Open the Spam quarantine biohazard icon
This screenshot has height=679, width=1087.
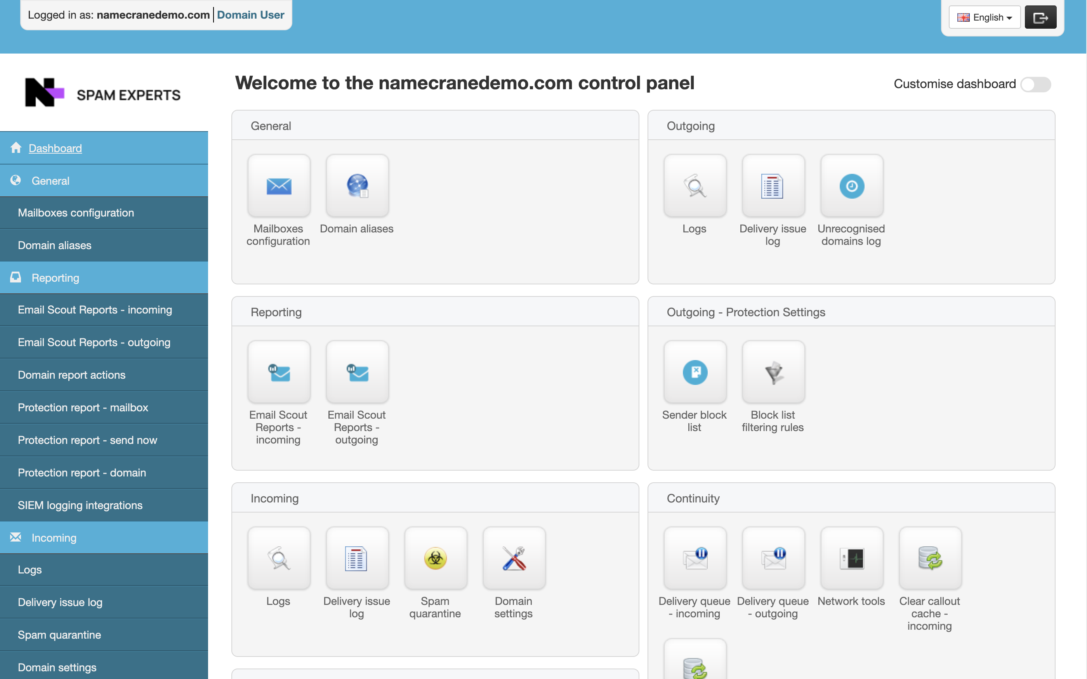click(435, 558)
